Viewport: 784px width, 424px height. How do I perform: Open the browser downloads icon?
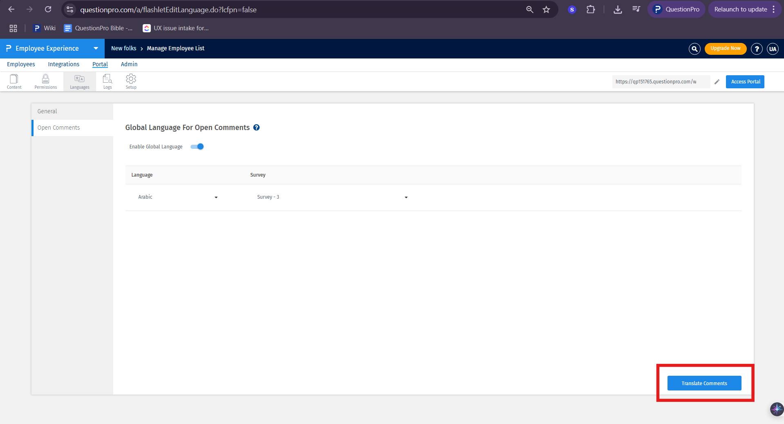(x=618, y=9)
